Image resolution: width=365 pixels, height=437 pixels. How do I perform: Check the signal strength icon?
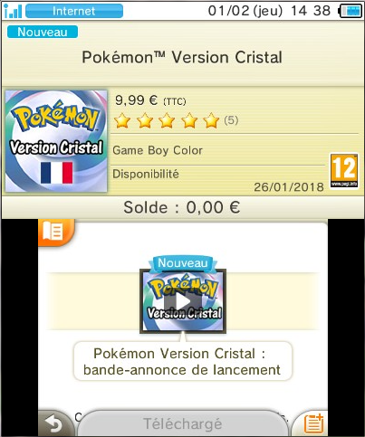point(13,11)
